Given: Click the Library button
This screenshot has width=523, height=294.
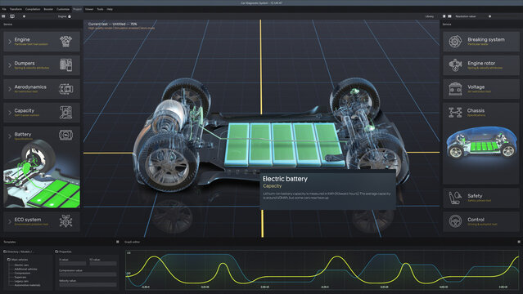Looking at the screenshot, I should click(x=430, y=16).
